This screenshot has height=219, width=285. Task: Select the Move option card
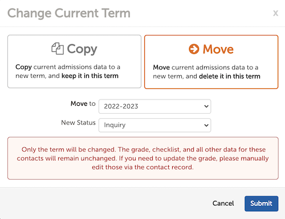(x=211, y=62)
